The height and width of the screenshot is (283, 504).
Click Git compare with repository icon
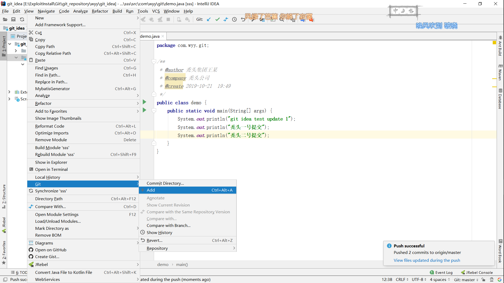(x=226, y=19)
